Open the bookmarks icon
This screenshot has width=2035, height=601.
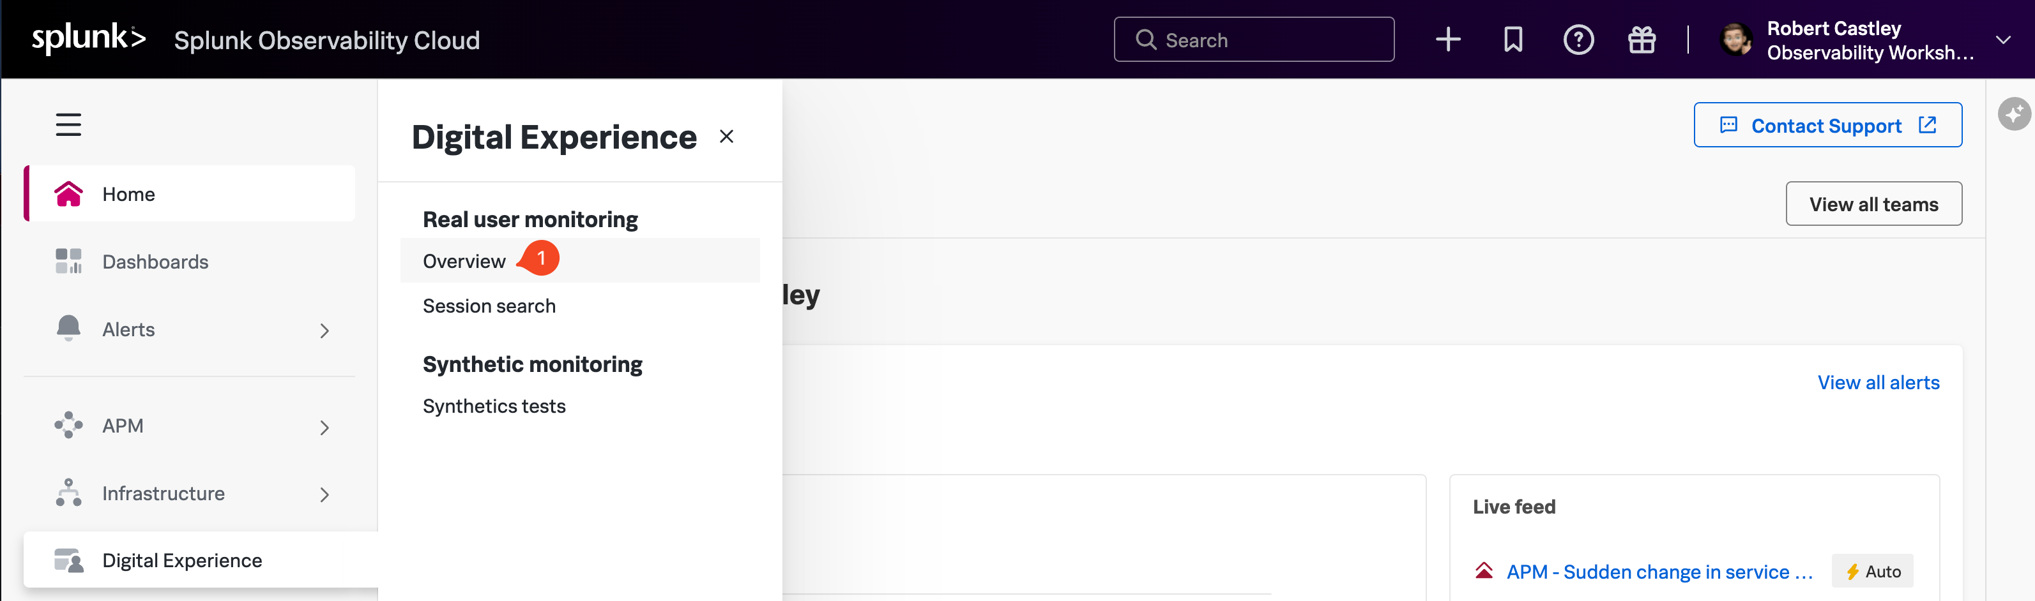[1512, 40]
